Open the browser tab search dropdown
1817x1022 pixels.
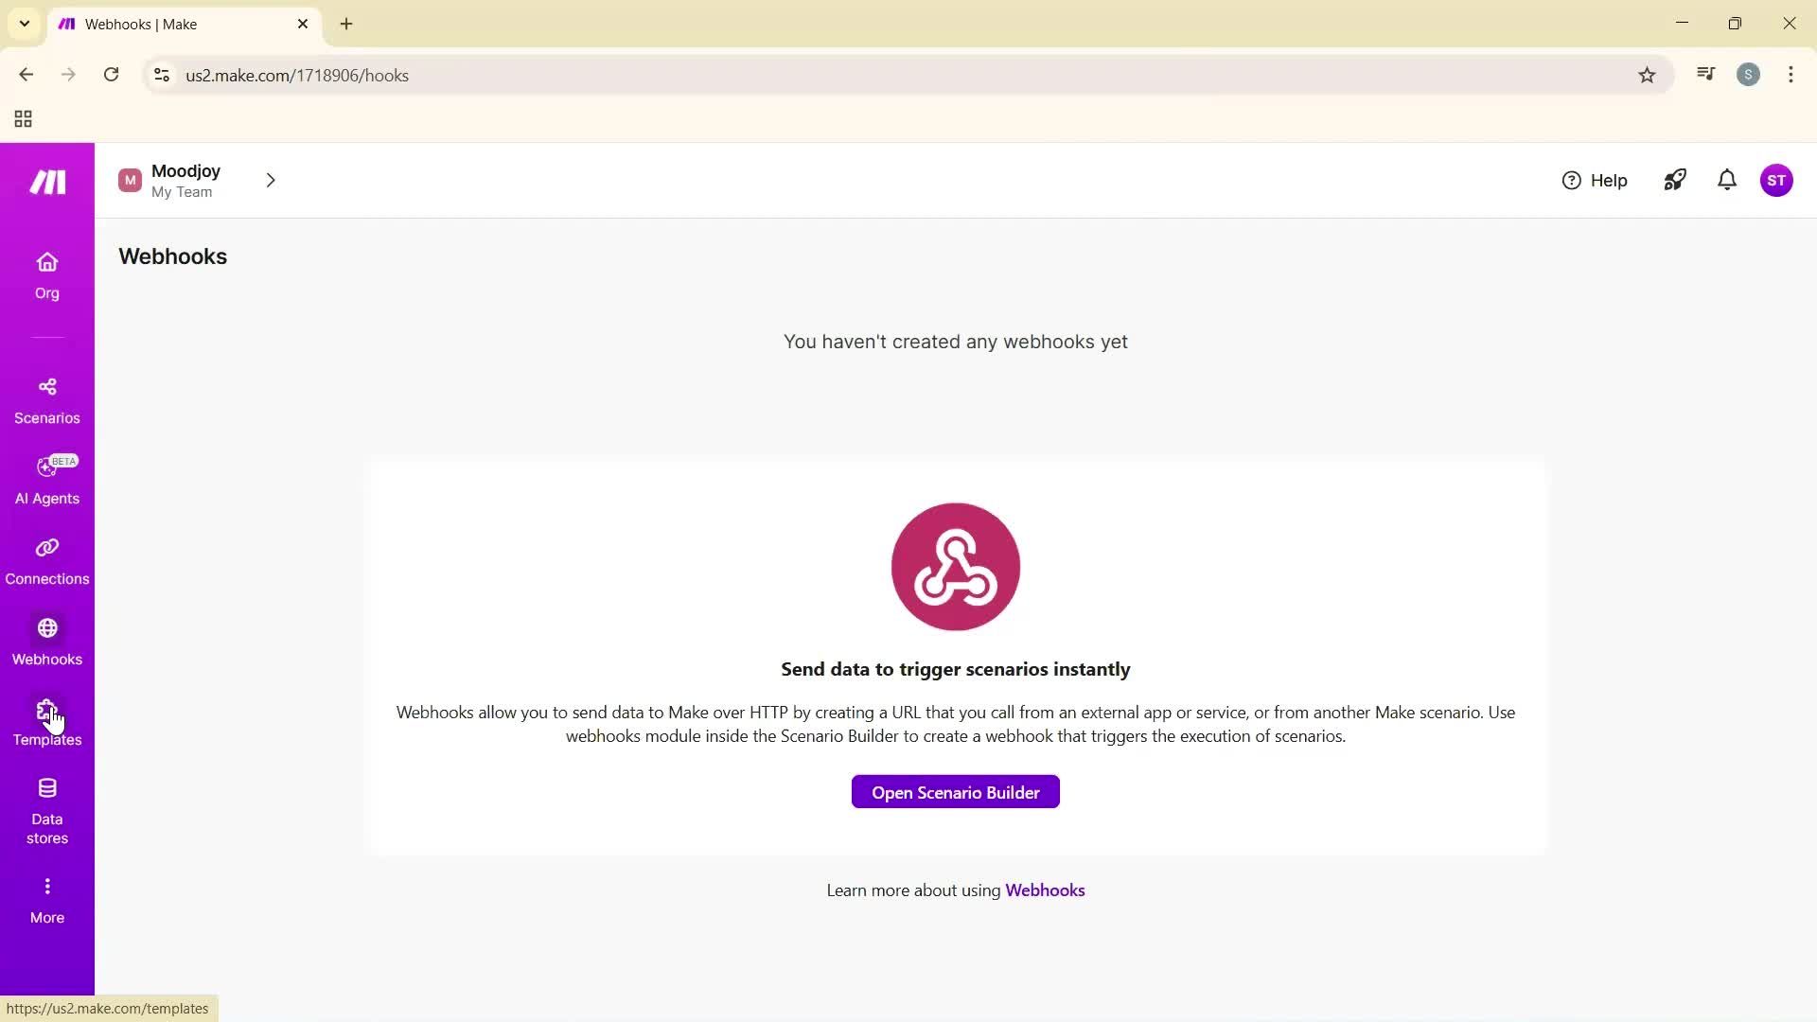pyautogui.click(x=24, y=24)
